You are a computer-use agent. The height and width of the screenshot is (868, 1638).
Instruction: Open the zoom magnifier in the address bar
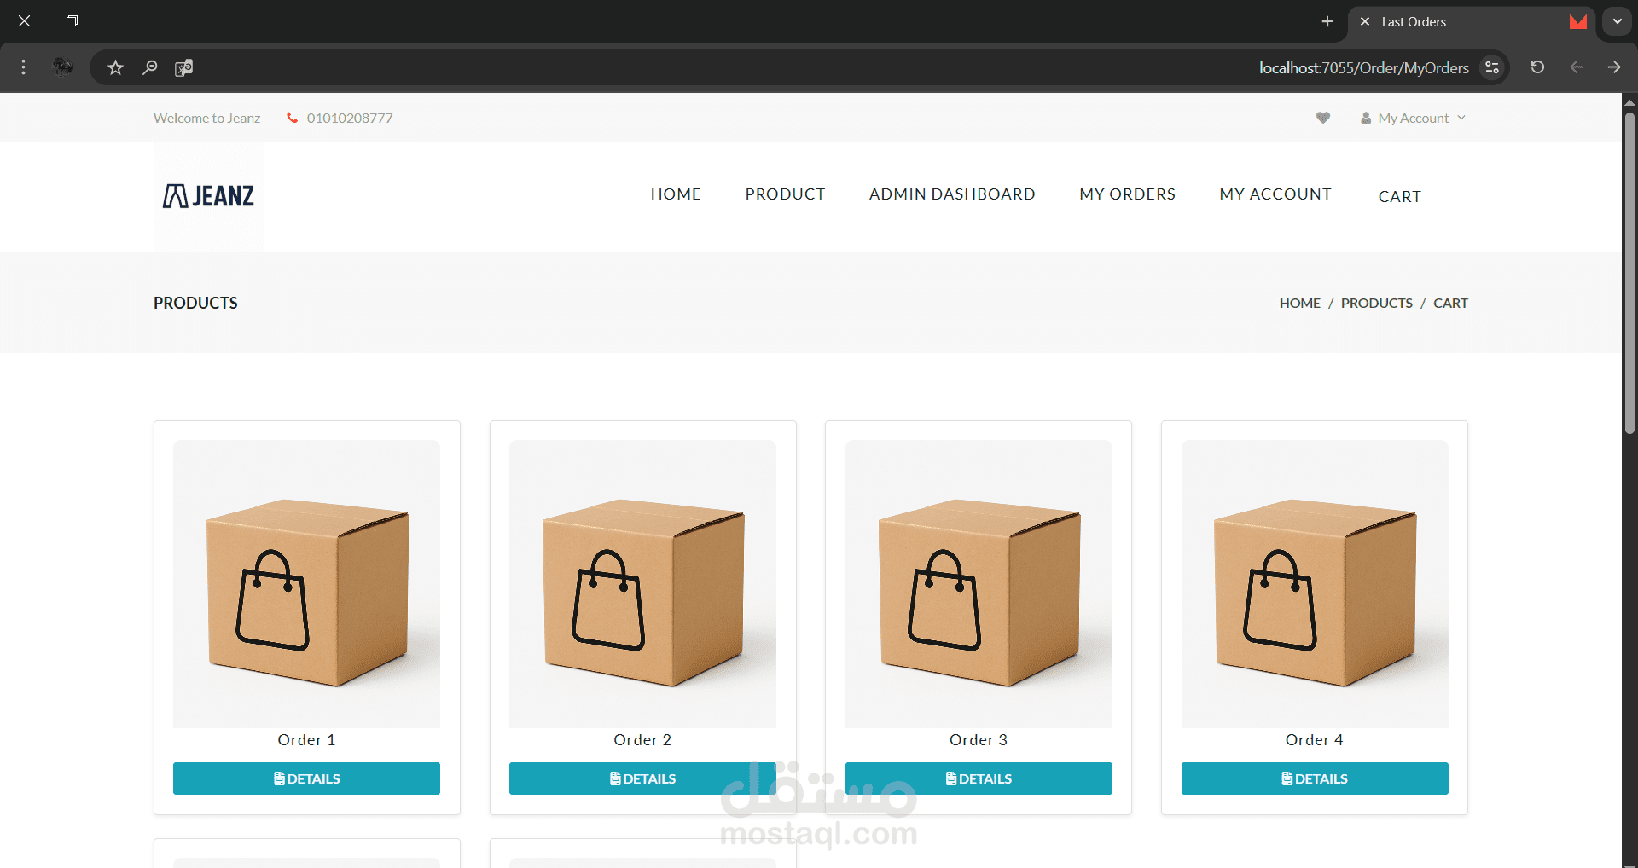pos(149,67)
